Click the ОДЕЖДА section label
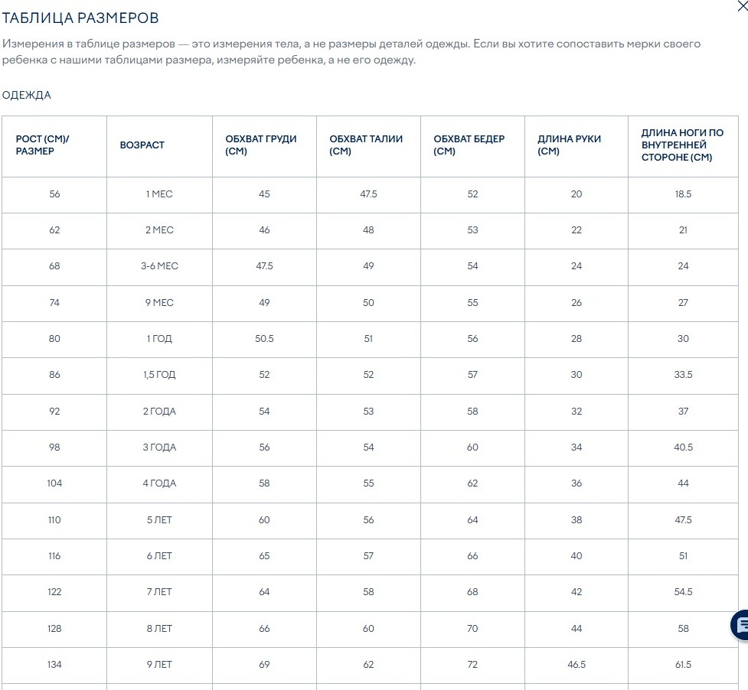 (x=26, y=96)
